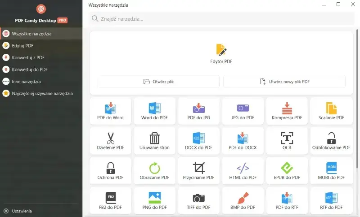Show Najczęściej używane narzędzia
Viewport: 360px width, 217px height.
click(41, 93)
